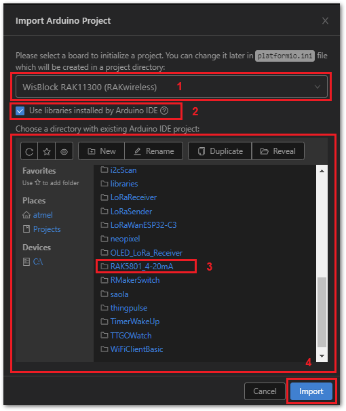
Task: Click folder icon next to i2cScan
Action: [104, 170]
